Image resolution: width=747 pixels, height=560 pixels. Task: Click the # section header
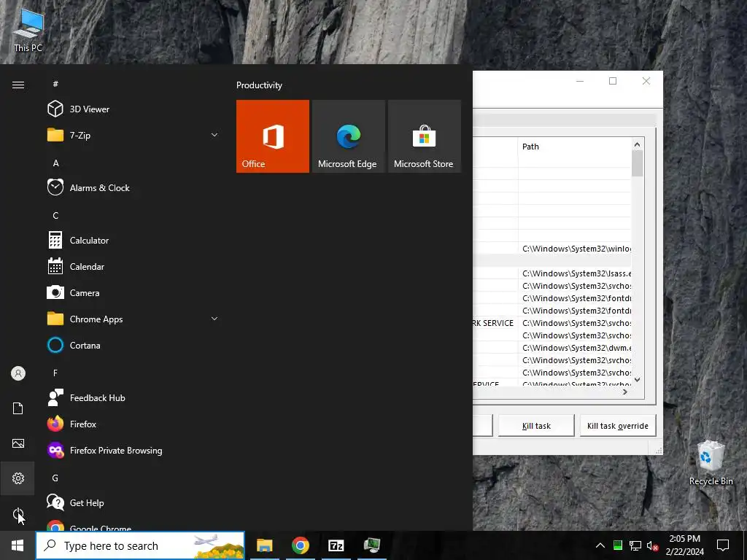pyautogui.click(x=55, y=84)
